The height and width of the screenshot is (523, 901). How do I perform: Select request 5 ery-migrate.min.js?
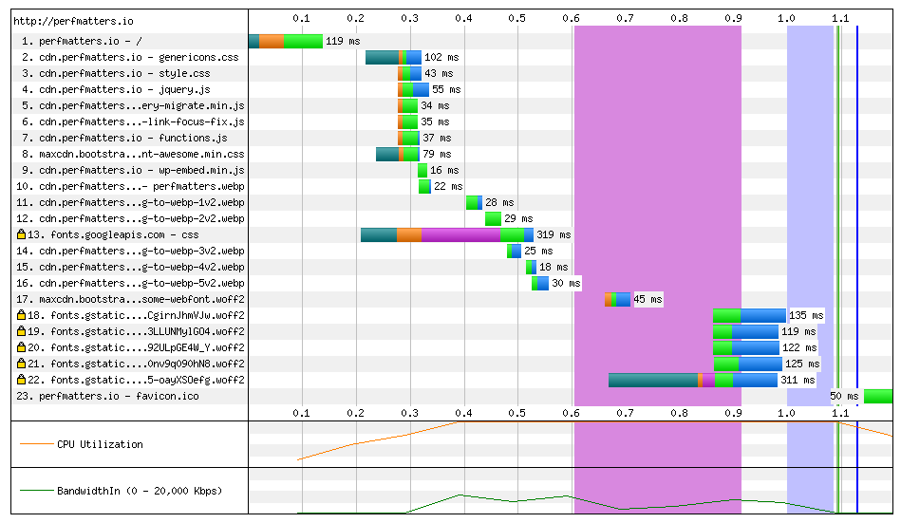coord(133,105)
